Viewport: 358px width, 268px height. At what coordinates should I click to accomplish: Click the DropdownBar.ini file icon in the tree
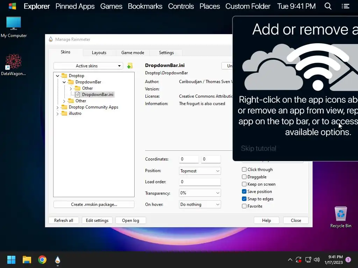(78, 95)
